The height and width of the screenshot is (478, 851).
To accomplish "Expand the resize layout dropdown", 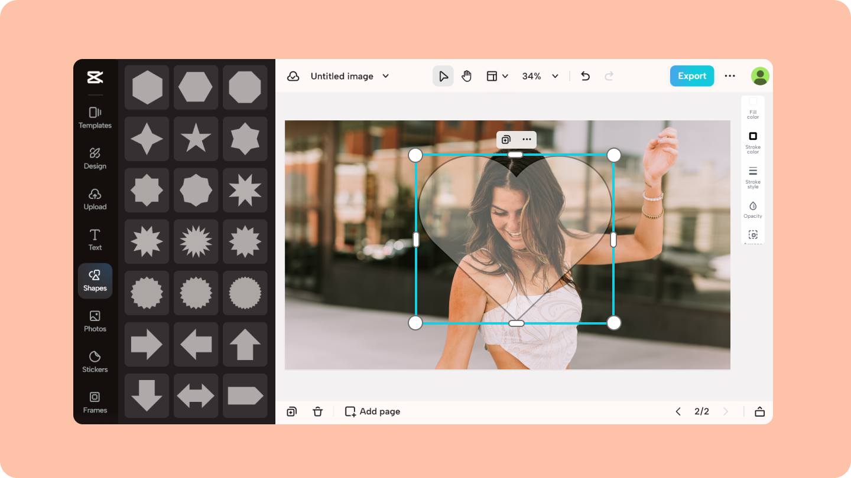I will 497,76.
